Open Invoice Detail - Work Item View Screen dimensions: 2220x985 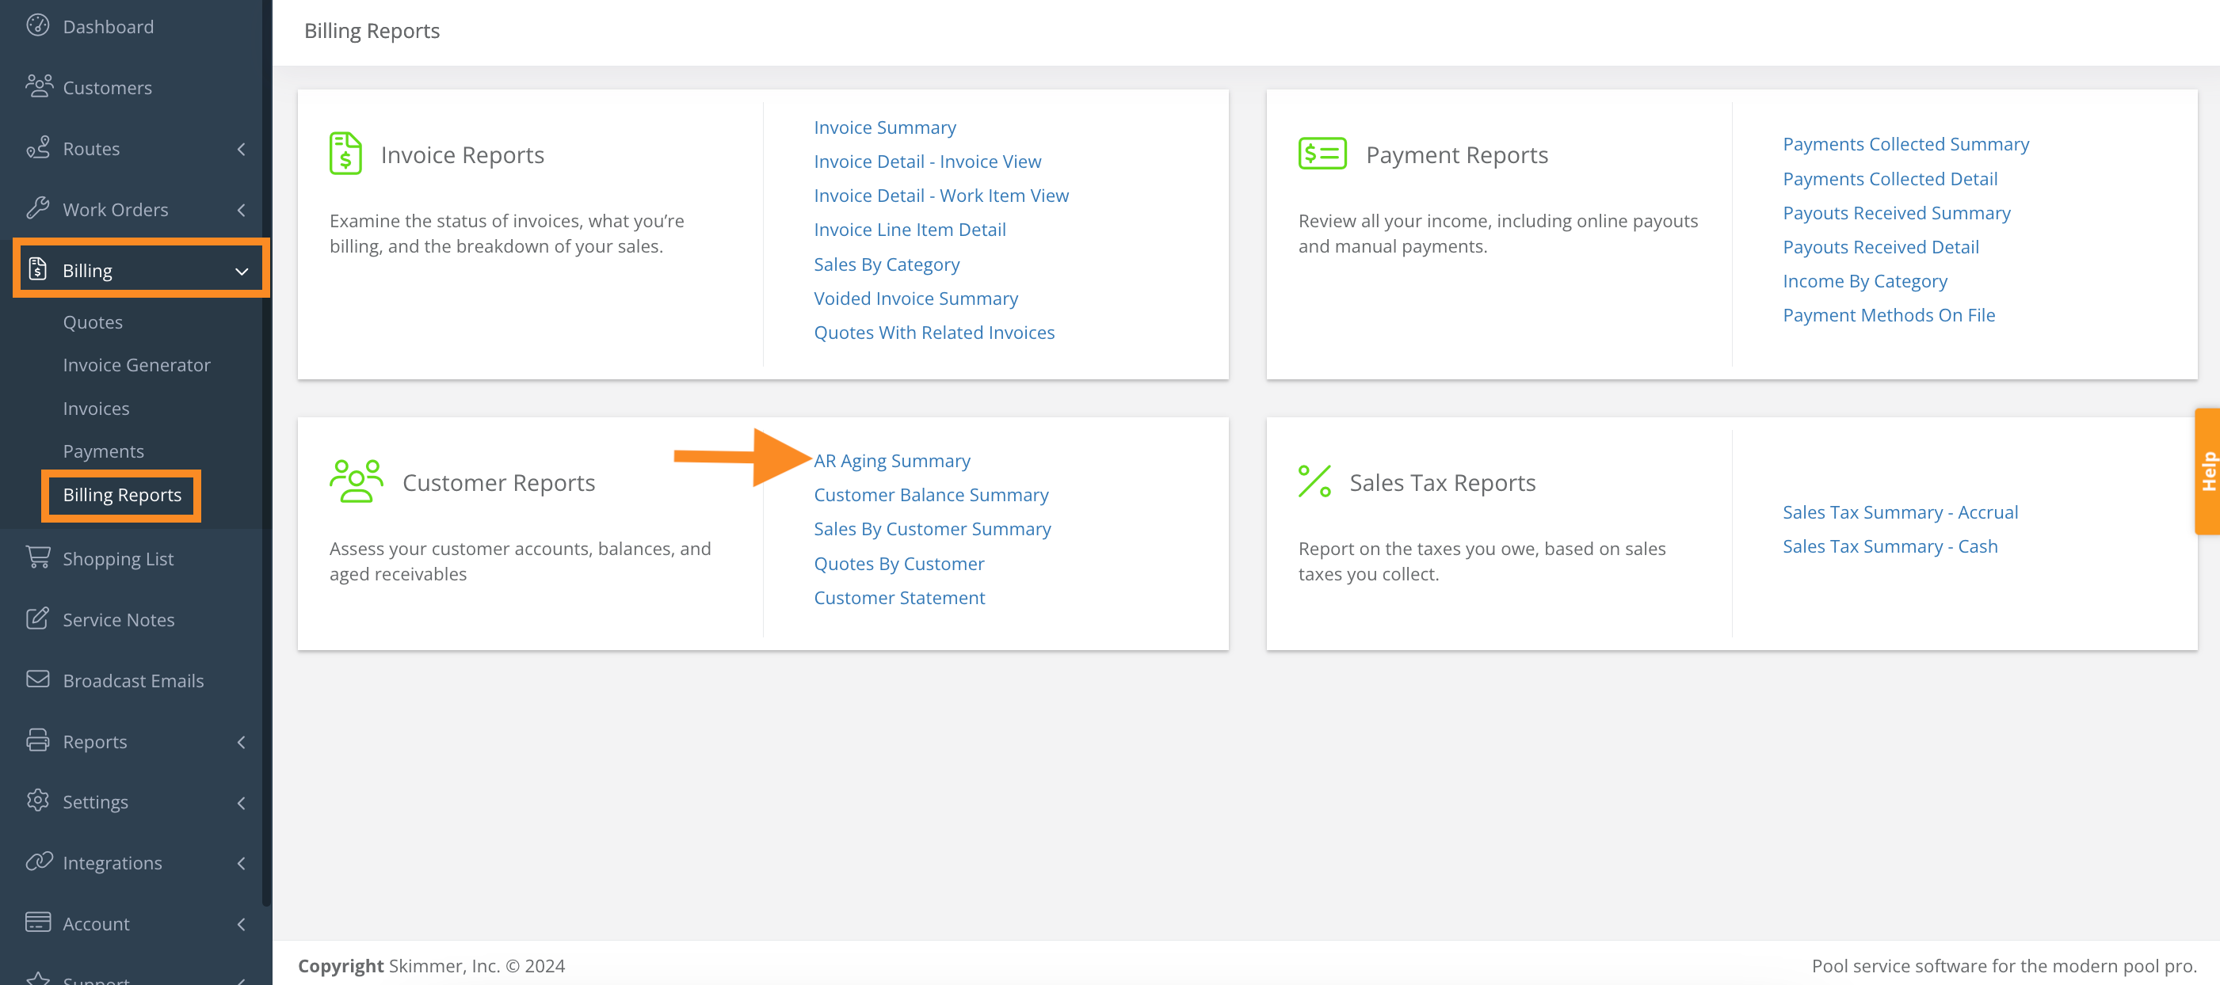coord(941,196)
